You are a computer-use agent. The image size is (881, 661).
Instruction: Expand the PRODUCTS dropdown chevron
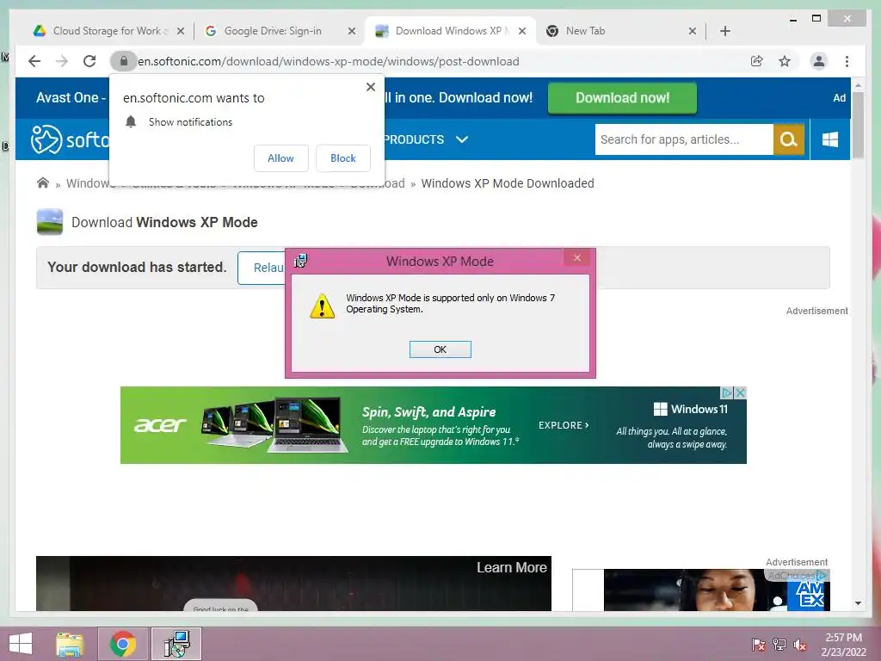pos(462,139)
